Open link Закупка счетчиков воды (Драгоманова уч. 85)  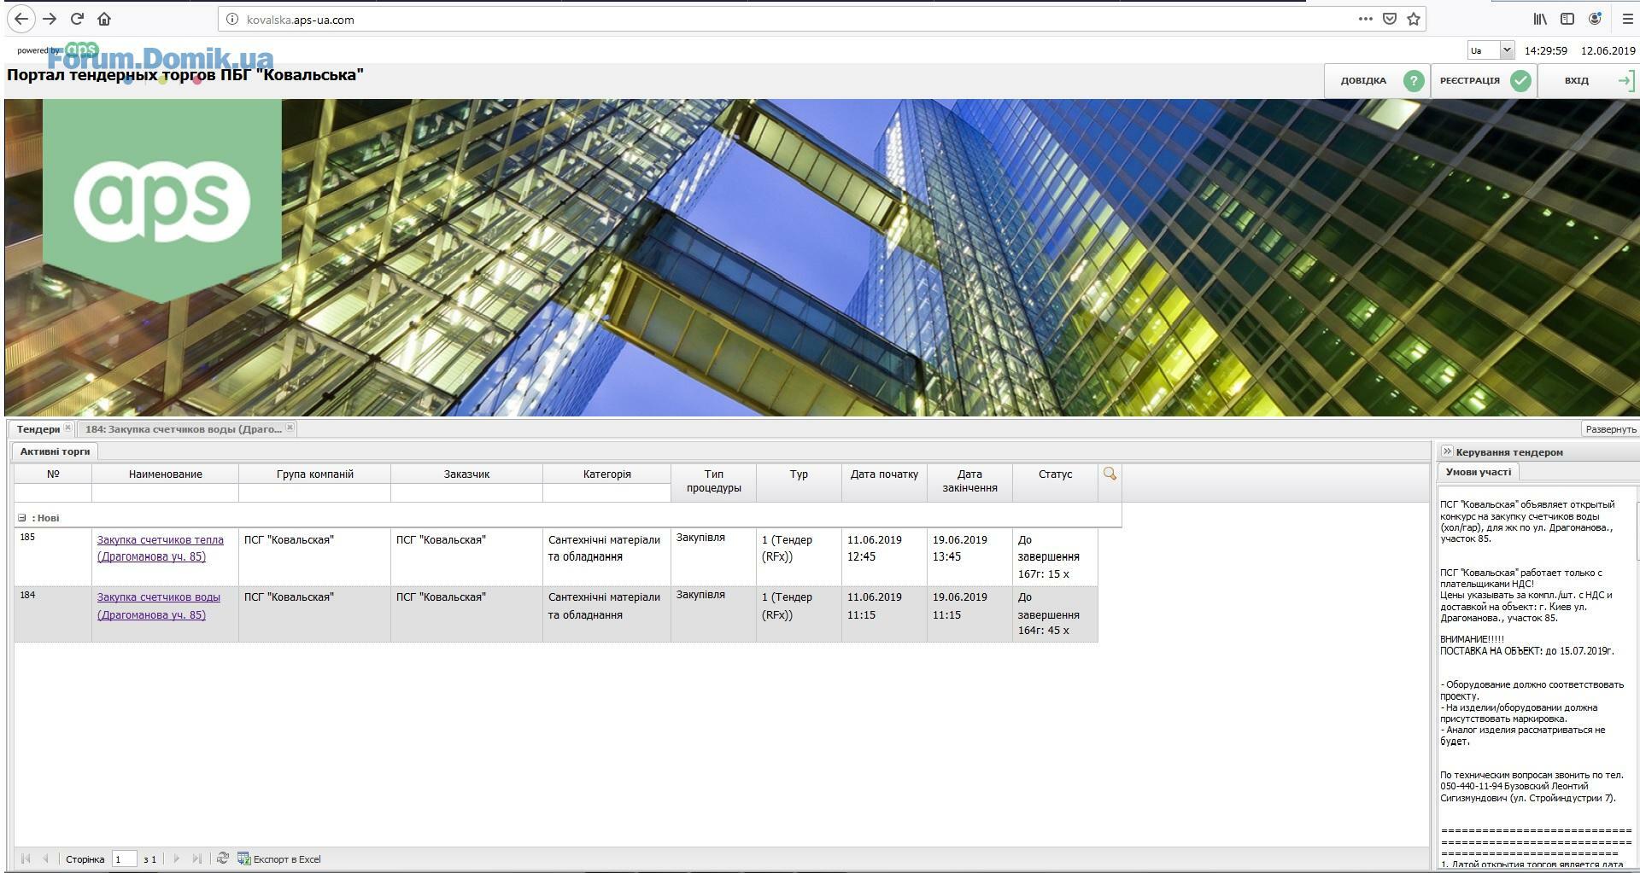click(x=158, y=606)
